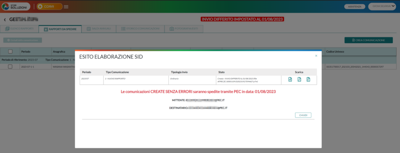The width and height of the screenshot is (400, 153).
Task: Click the Star Soluzioni logo
Action: (x=16, y=7)
